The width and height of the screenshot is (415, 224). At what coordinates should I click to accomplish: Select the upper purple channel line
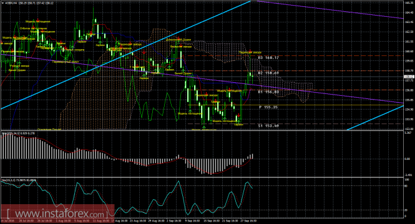tap(331, 10)
